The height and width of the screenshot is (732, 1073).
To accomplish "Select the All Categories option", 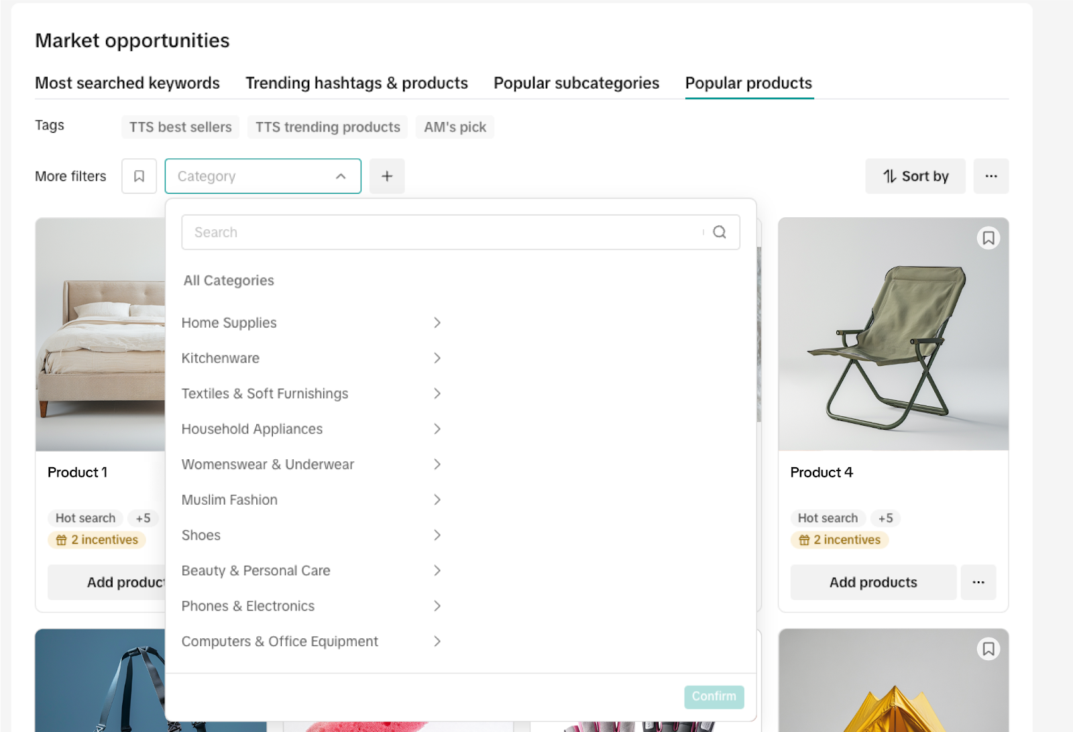I will click(228, 280).
